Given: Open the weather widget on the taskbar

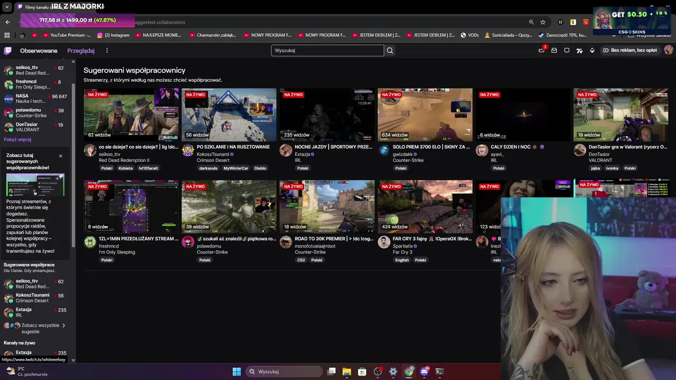Looking at the screenshot, I should [26, 372].
